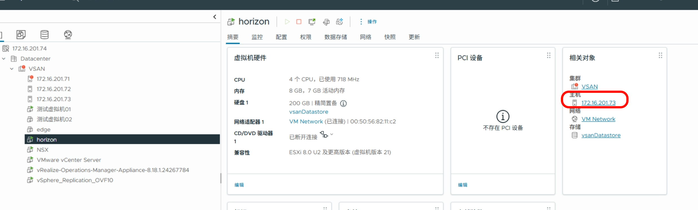
Task: Select the NSX VM
Action: [42, 150]
